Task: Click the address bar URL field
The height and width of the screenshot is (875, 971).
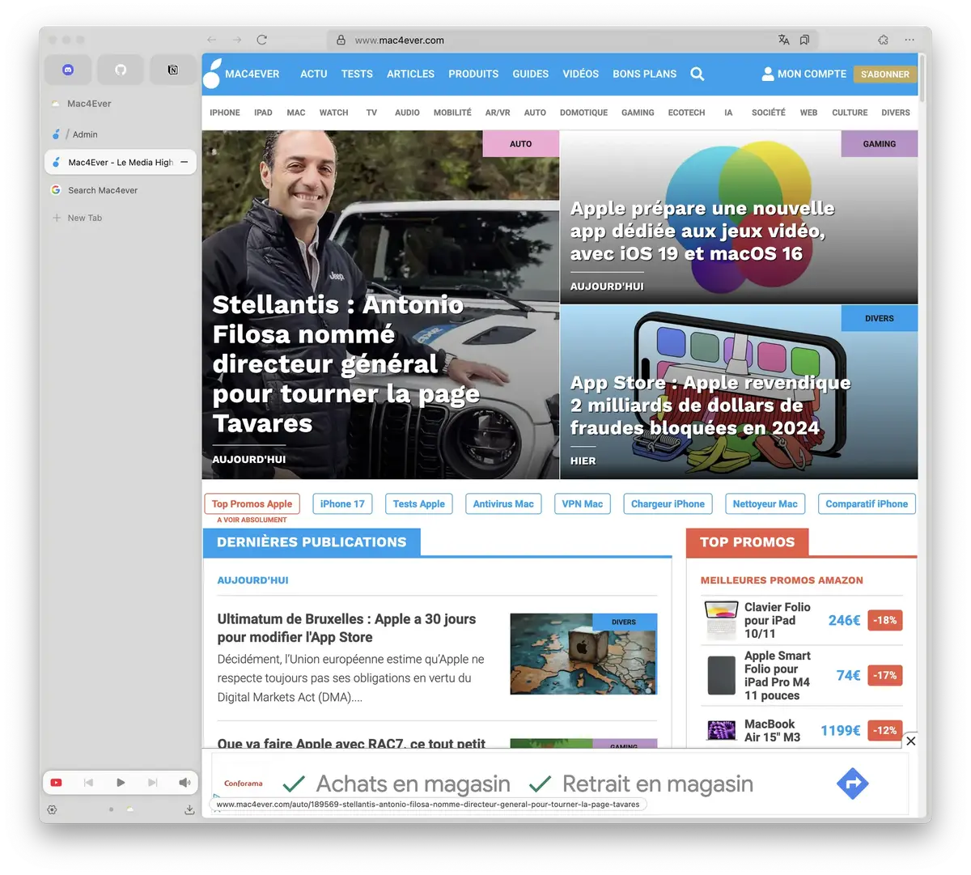Action: tap(550, 40)
